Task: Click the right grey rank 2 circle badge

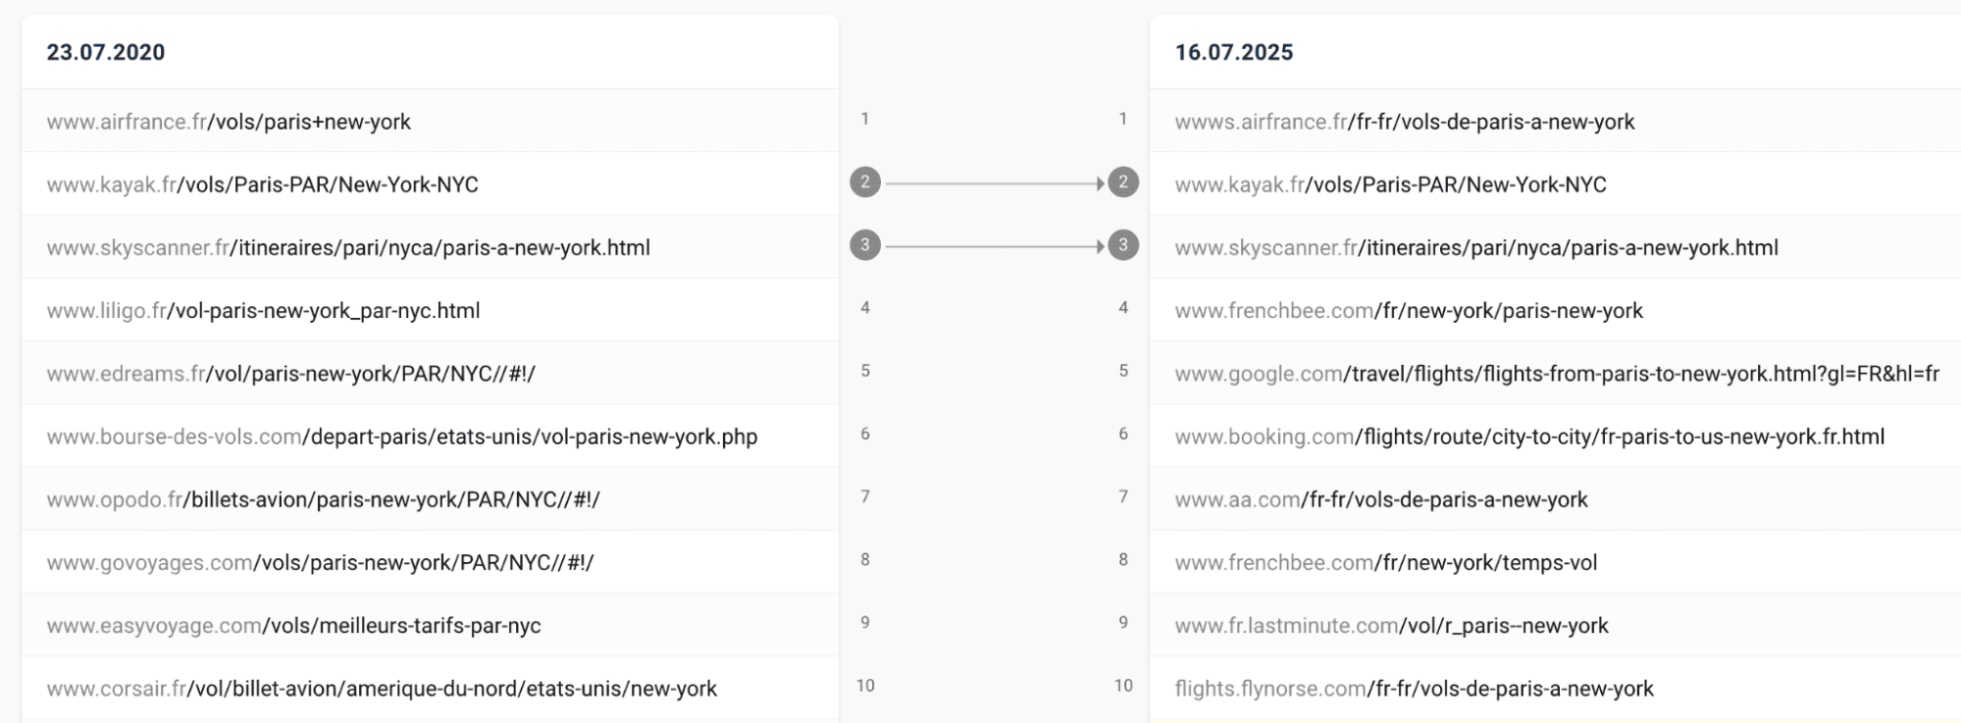Action: (1123, 182)
